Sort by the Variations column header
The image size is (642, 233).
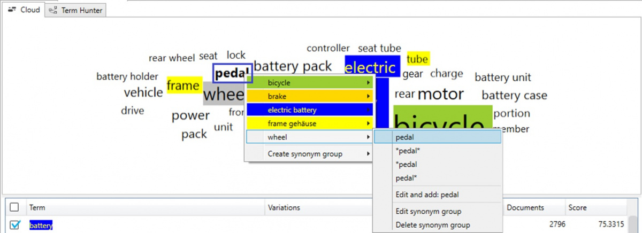click(319, 207)
